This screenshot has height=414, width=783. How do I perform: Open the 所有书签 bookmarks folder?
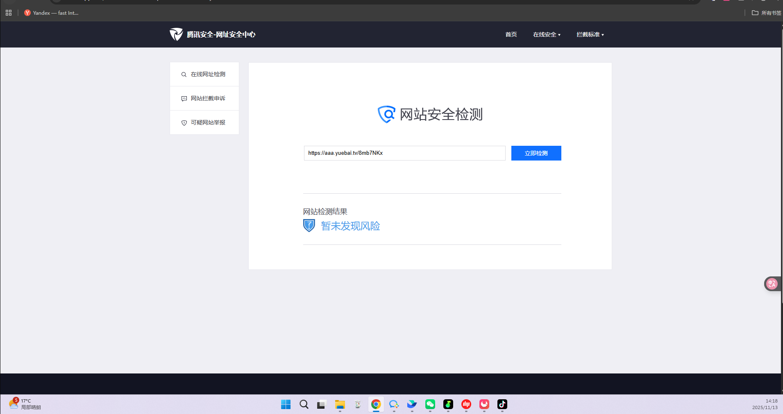pyautogui.click(x=766, y=13)
